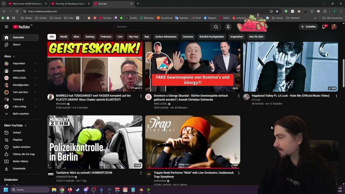The height and width of the screenshot is (194, 345).
Task: Open options for Taxifahrer HUNDERTZEHN video
Action: pyautogui.click(x=141, y=173)
